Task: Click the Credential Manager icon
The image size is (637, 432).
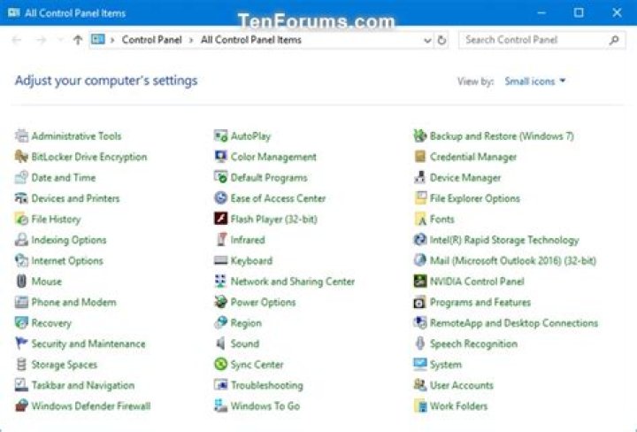Action: (x=419, y=157)
